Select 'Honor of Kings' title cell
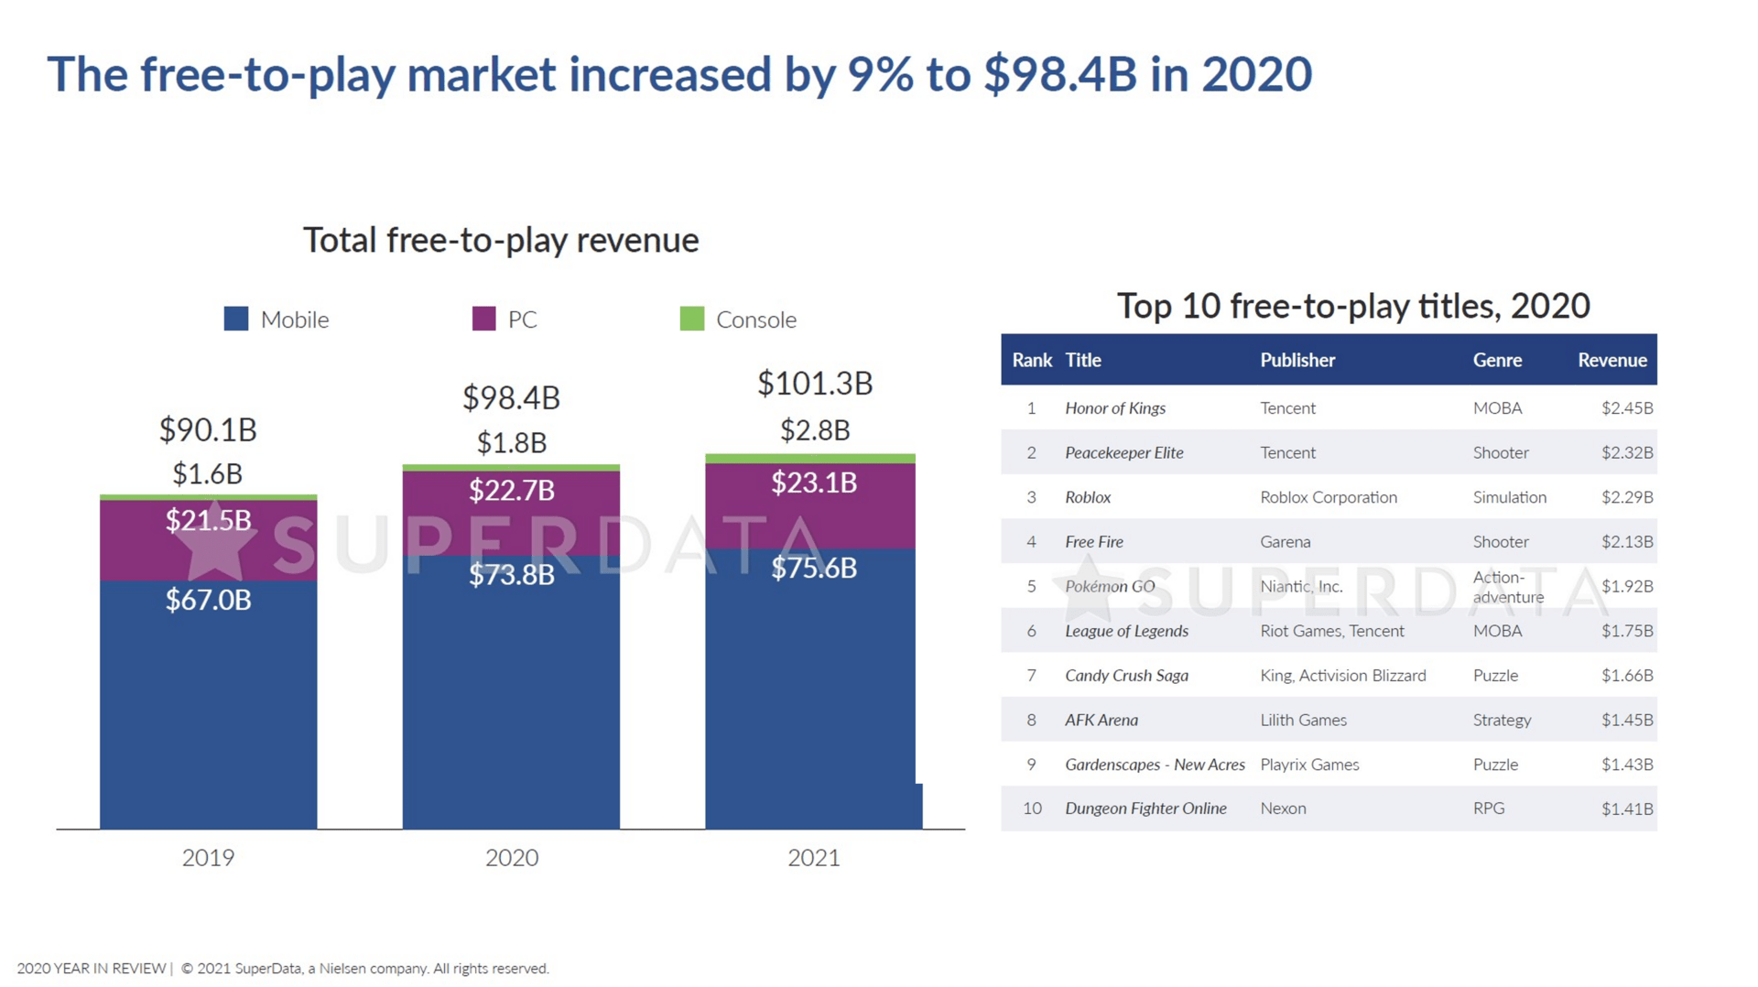 click(x=1115, y=408)
